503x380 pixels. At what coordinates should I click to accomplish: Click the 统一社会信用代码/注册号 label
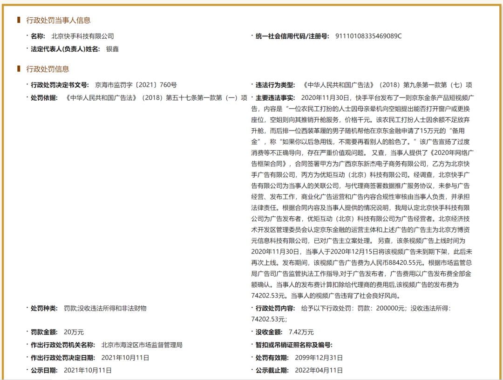click(x=292, y=36)
